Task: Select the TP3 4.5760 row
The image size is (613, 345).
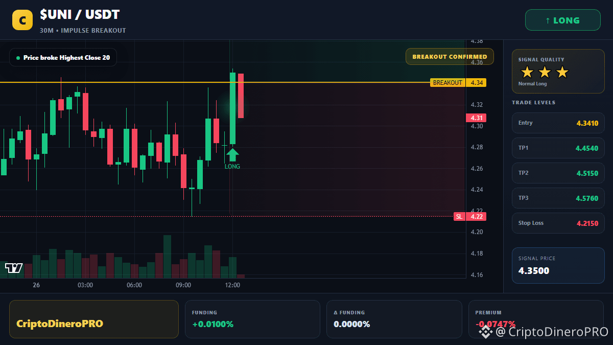Action: (558, 198)
